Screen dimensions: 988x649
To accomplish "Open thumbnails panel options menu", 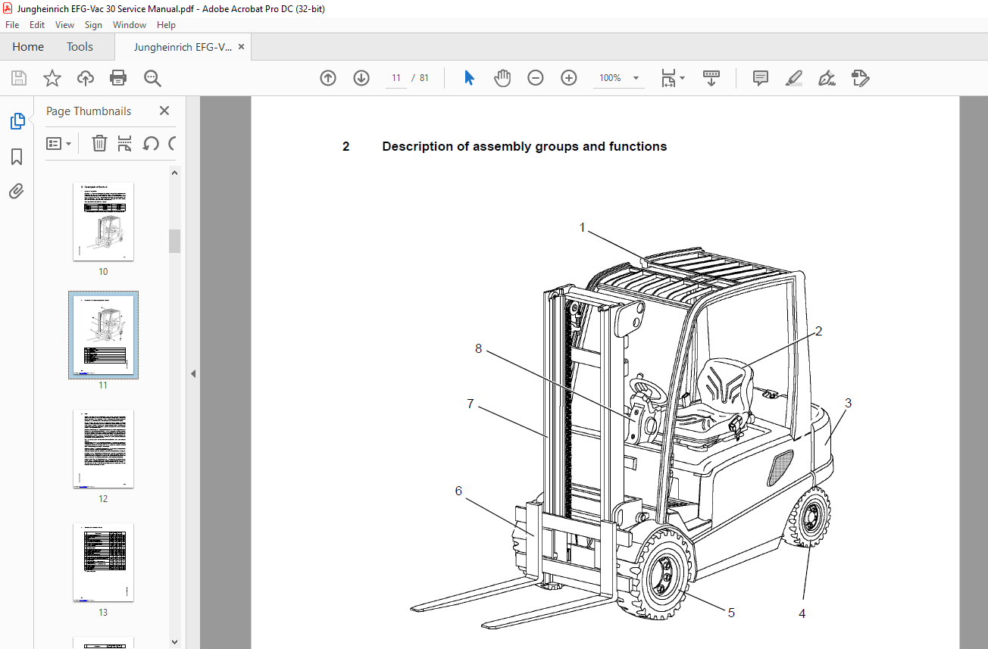I will click(x=58, y=143).
